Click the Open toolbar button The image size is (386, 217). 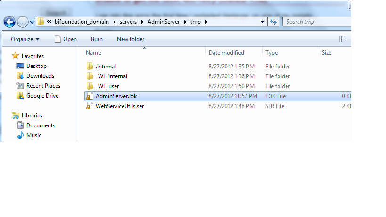(x=66, y=39)
